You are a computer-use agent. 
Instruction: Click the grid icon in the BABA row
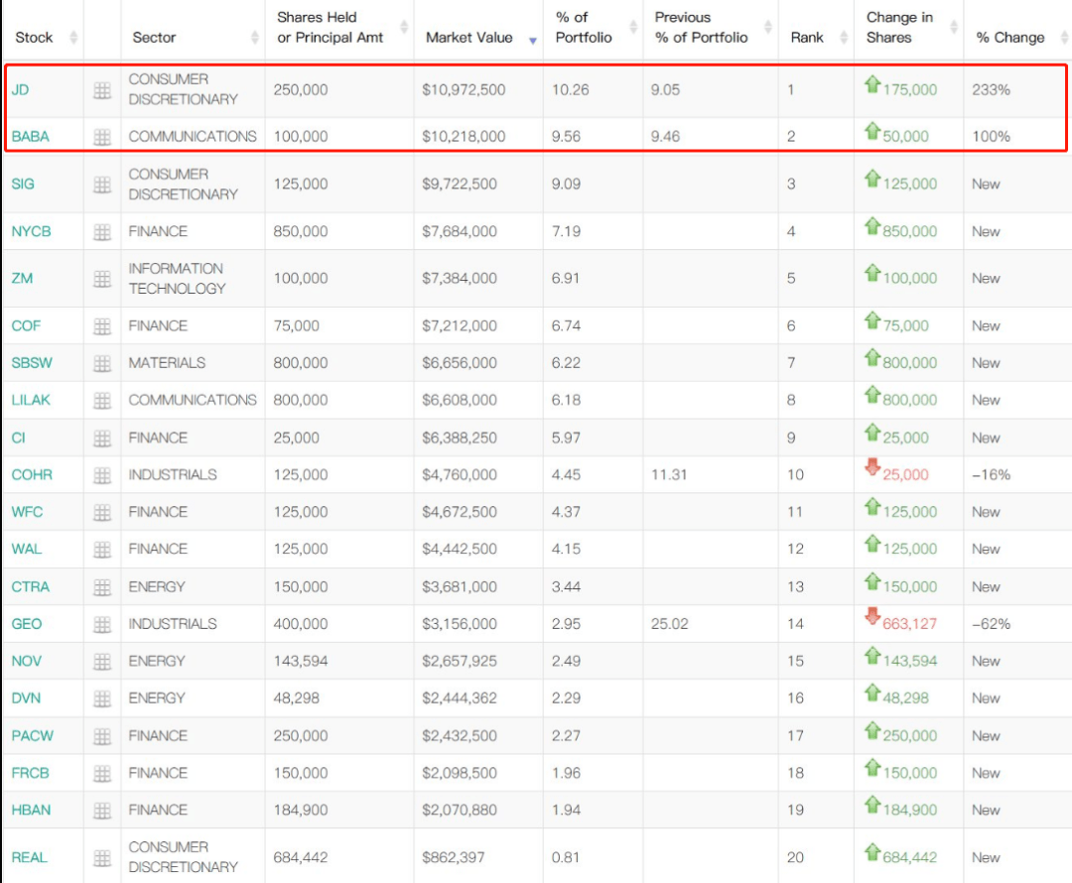coord(102,137)
